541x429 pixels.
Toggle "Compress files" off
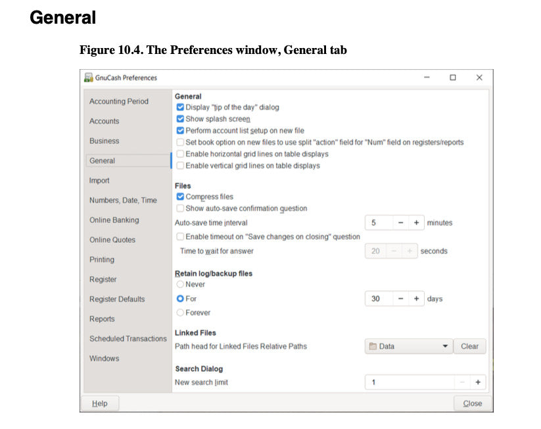pos(180,196)
